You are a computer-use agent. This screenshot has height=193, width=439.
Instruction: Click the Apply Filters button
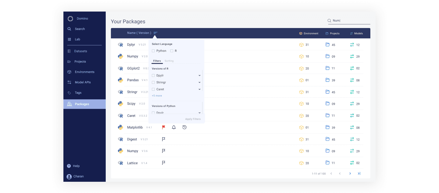pyautogui.click(x=193, y=119)
